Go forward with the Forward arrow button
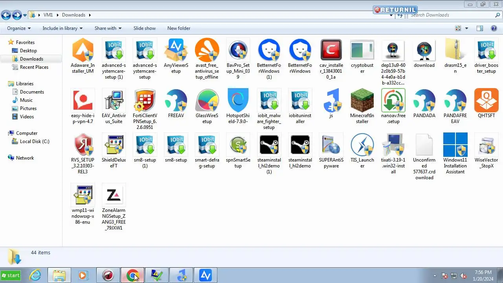Viewport: 503px width, 283px height. coord(17,15)
